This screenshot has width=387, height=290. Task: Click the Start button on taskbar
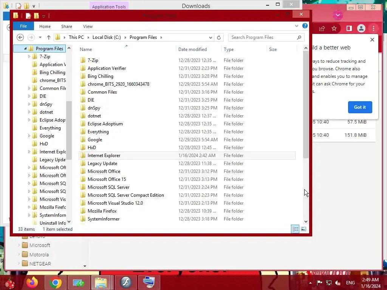pos(10,283)
